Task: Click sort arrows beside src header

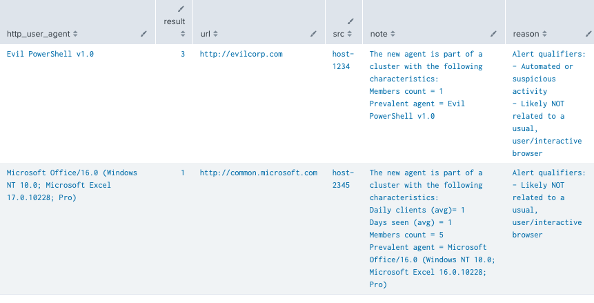Action: (350, 34)
